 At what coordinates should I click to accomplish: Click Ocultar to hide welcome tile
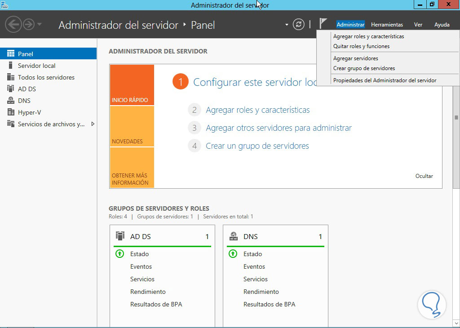point(424,176)
